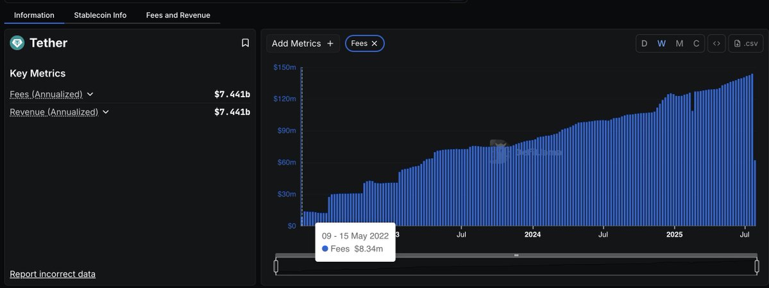Screen dimensions: 769x288
Task: Click the right handle of range slider
Action: tap(757, 266)
